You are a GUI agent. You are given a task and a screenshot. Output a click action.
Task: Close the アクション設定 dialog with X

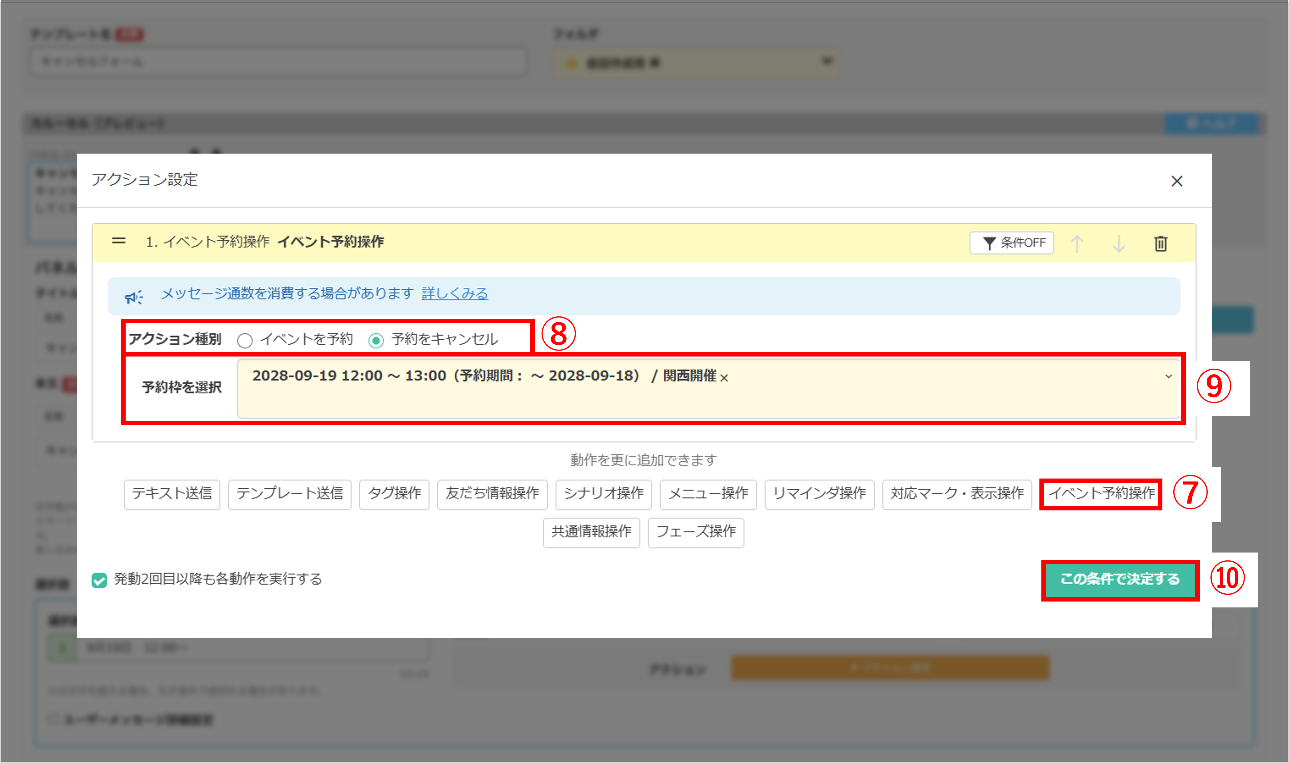1177,181
